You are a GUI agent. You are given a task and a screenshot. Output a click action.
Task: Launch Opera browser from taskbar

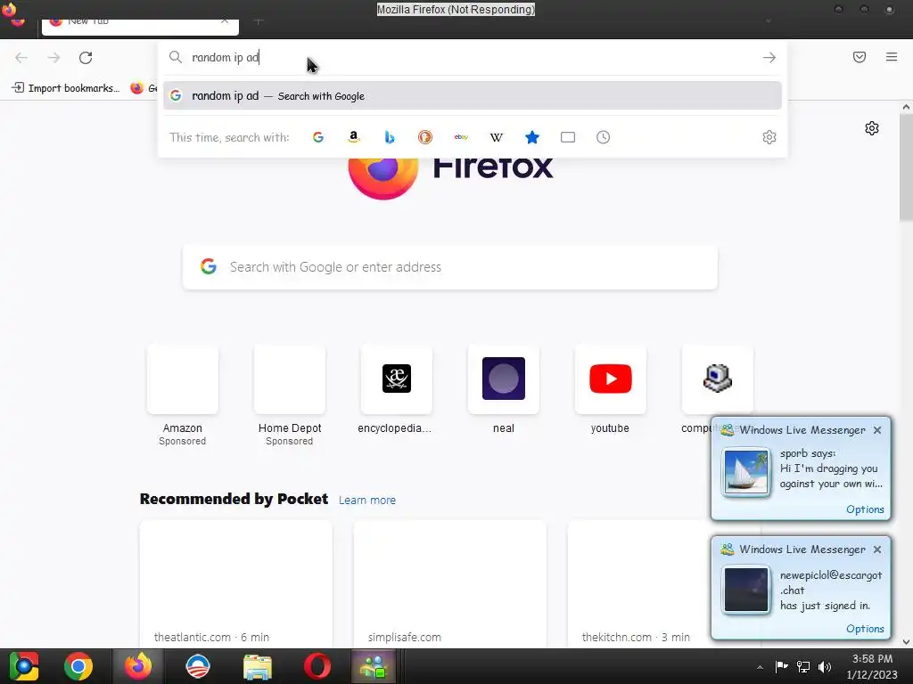[317, 666]
